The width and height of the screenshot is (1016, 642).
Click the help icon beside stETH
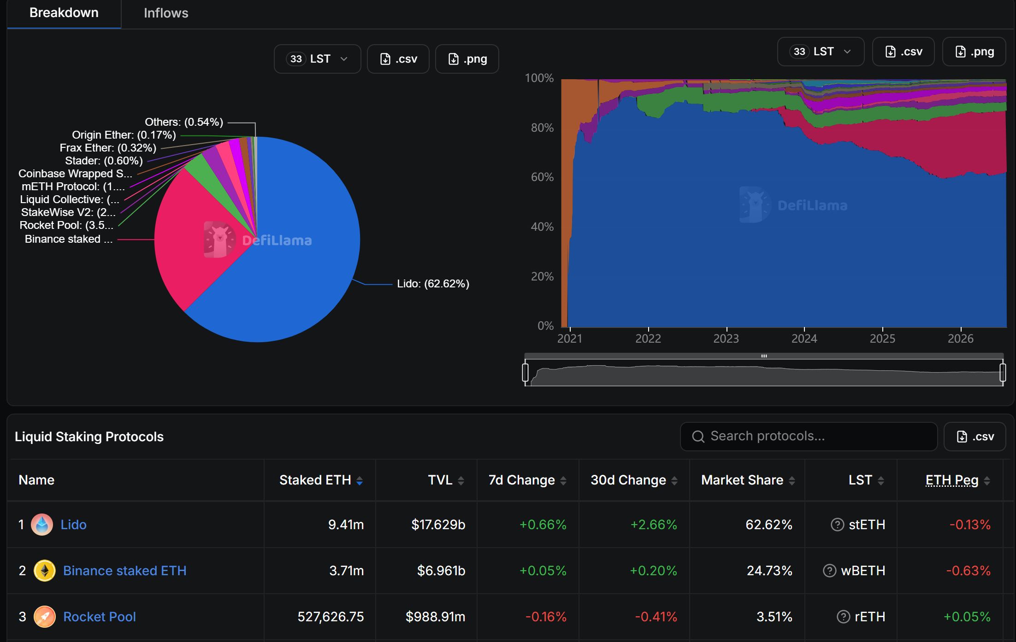pos(837,525)
